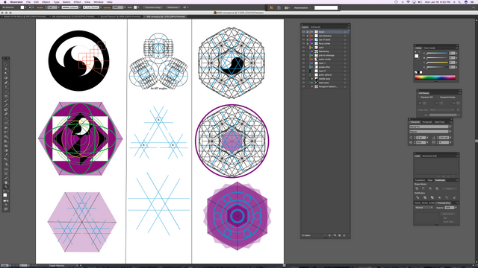Select the 'purple ether' layer row
This screenshot has width=478, height=268.
[x=326, y=67]
